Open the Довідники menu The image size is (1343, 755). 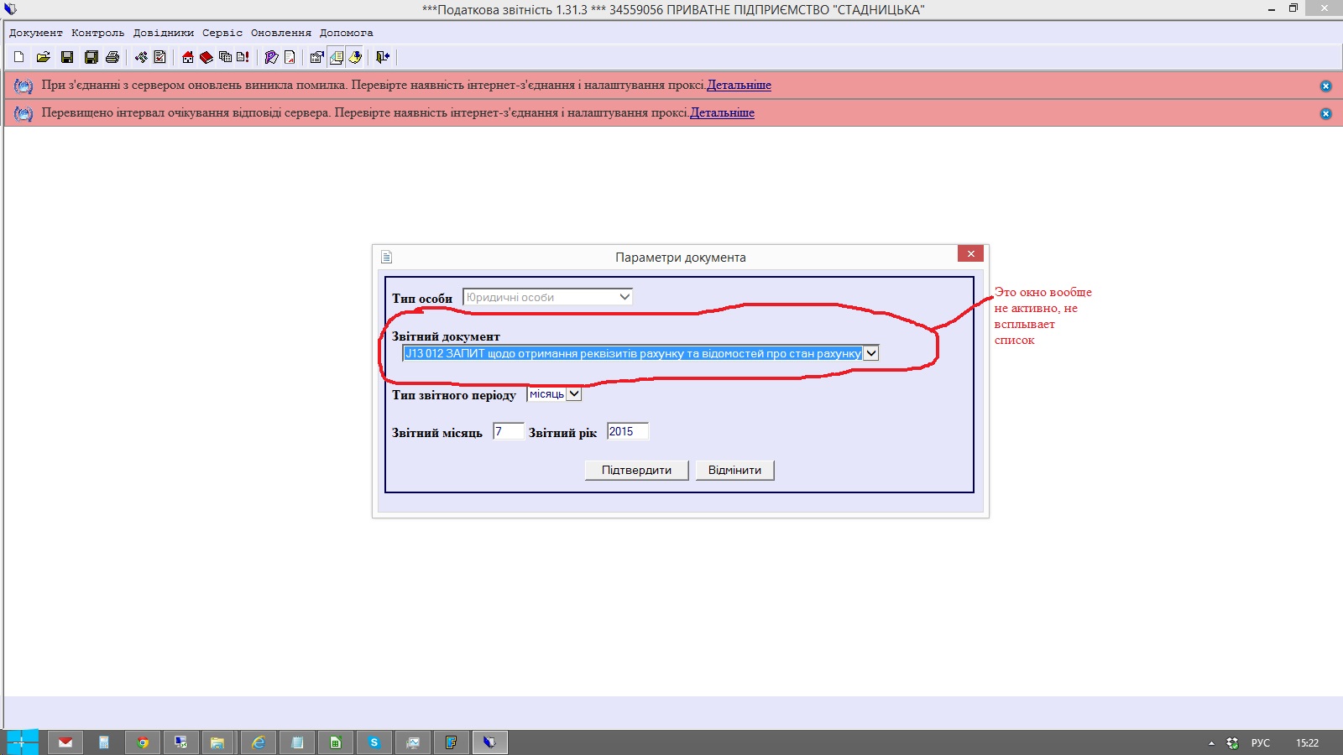tap(163, 33)
